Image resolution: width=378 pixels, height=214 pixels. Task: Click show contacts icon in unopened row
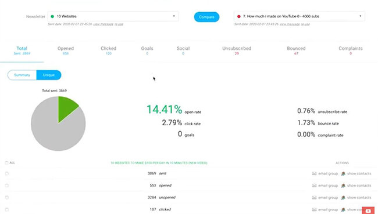tap(343, 197)
